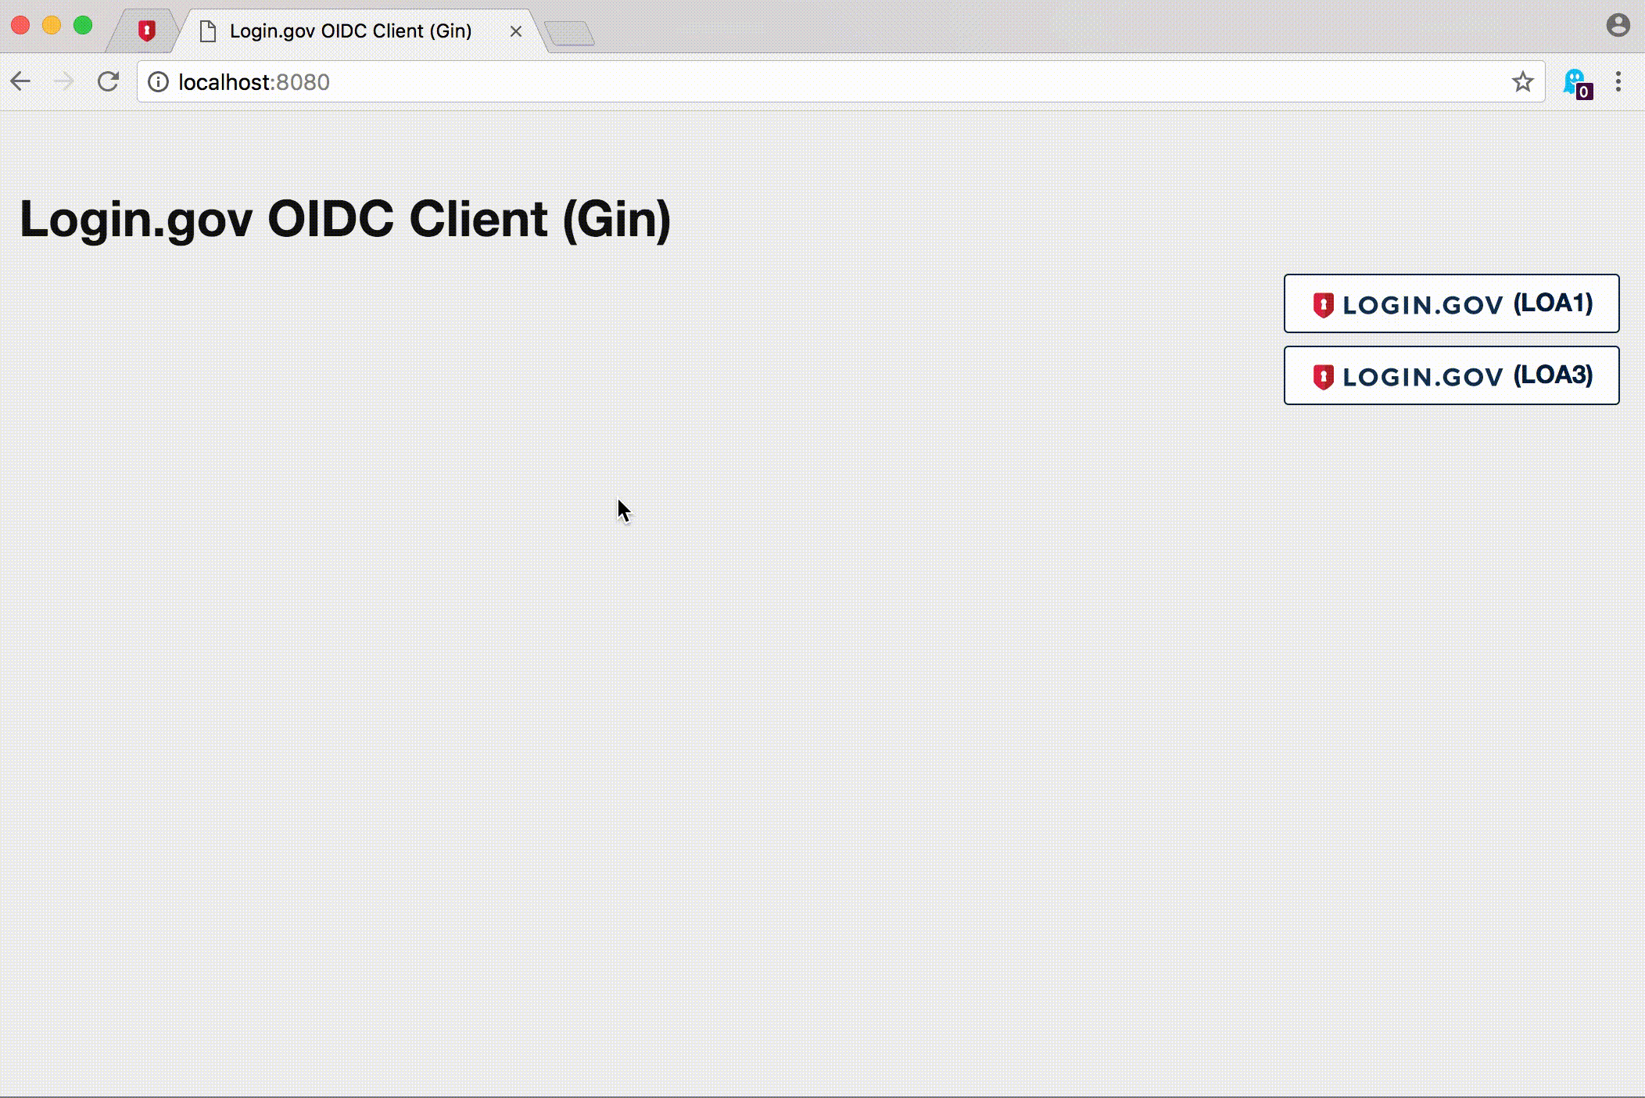Click the browser forward navigation arrow

click(x=63, y=82)
